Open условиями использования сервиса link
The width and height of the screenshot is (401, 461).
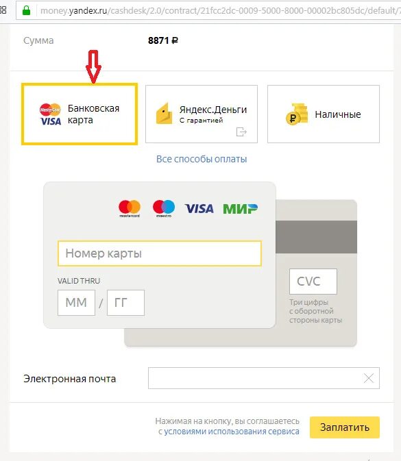[232, 432]
